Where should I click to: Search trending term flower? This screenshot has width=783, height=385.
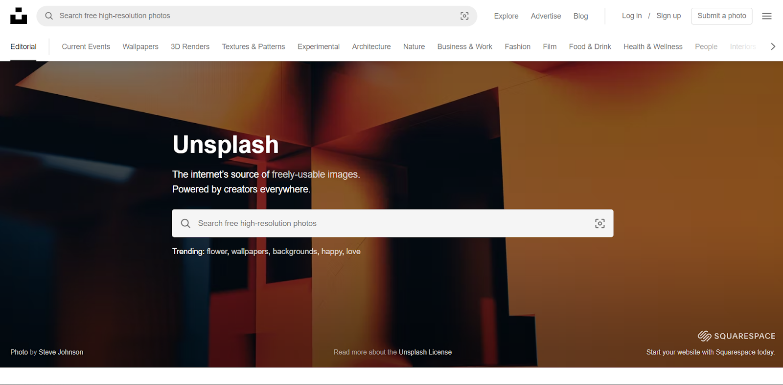coord(217,251)
